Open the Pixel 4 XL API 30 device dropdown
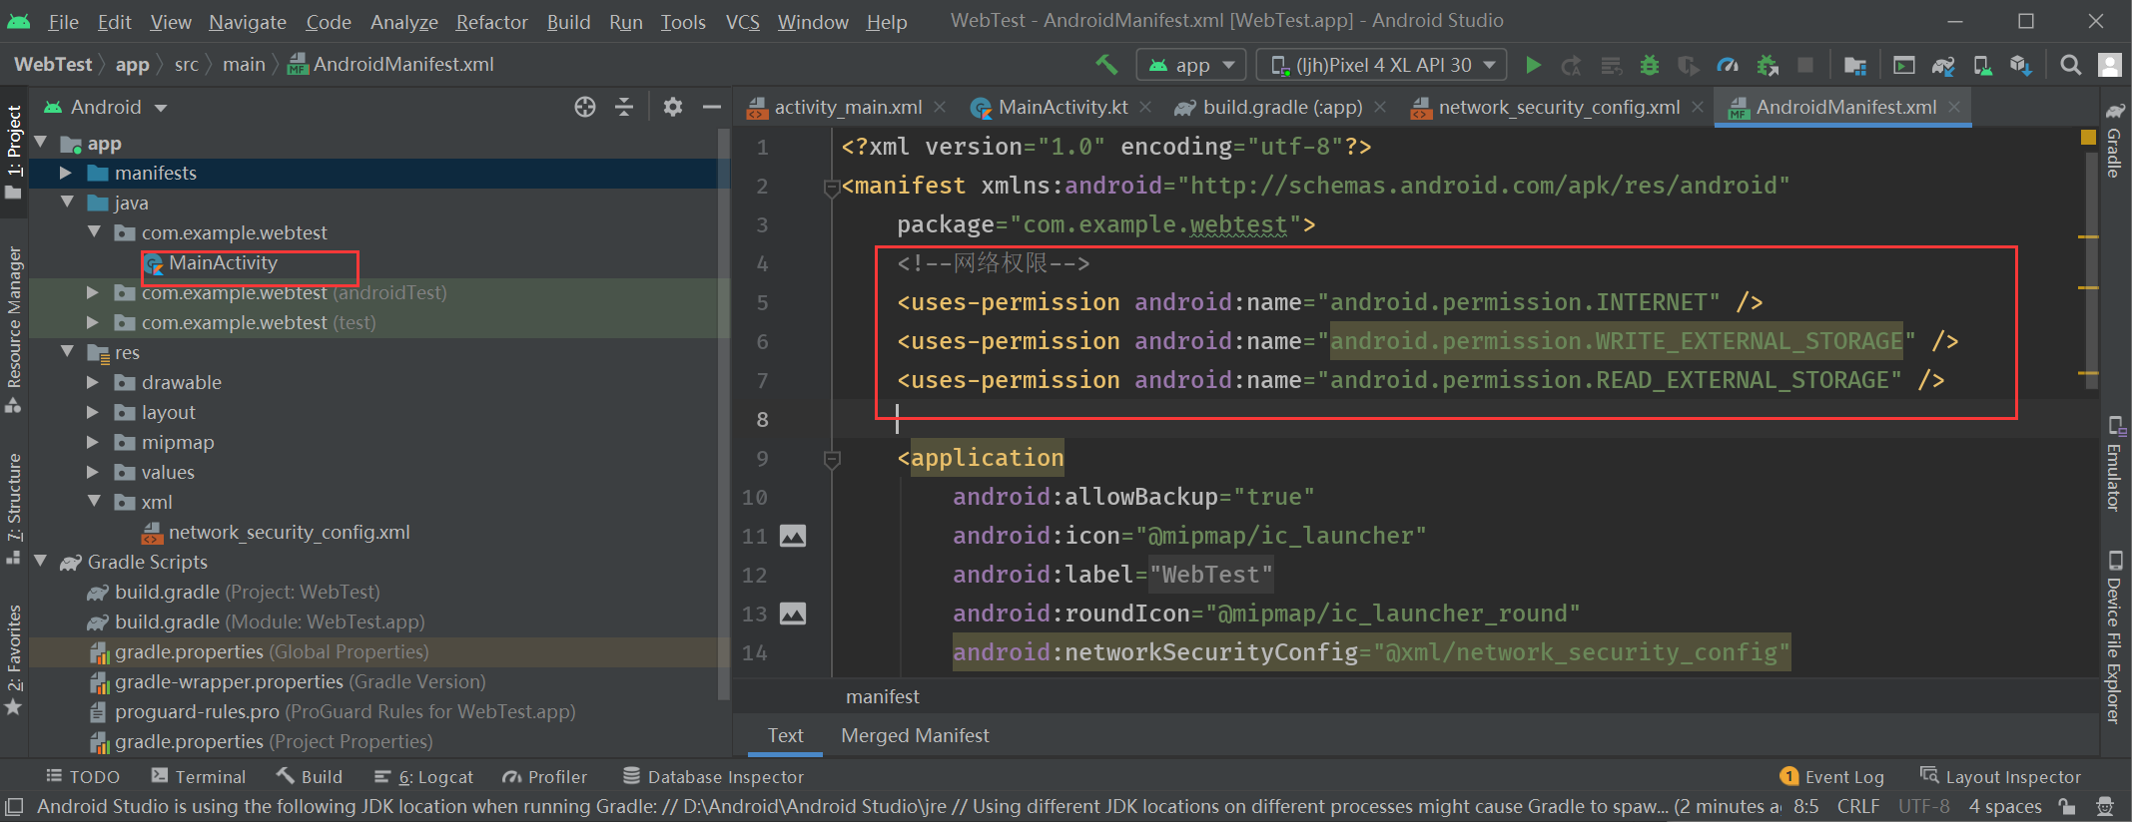This screenshot has height=822, width=2132. pyautogui.click(x=1382, y=65)
